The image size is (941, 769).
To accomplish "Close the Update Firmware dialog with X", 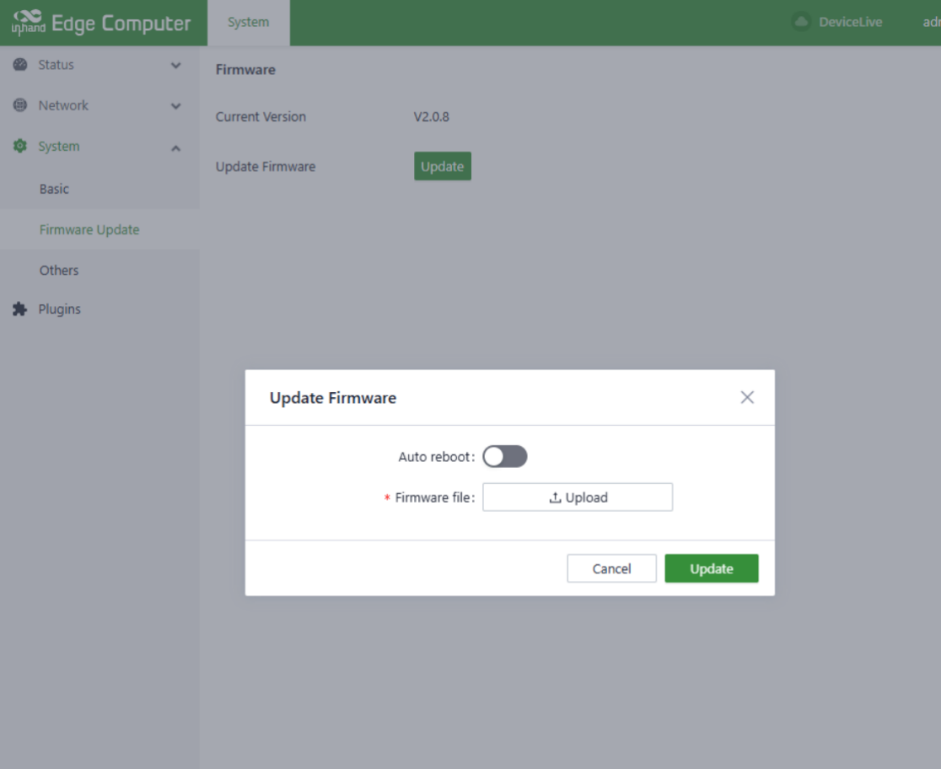I will pyautogui.click(x=747, y=397).
